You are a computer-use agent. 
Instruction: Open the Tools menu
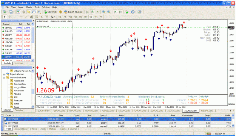[x=37, y=7]
